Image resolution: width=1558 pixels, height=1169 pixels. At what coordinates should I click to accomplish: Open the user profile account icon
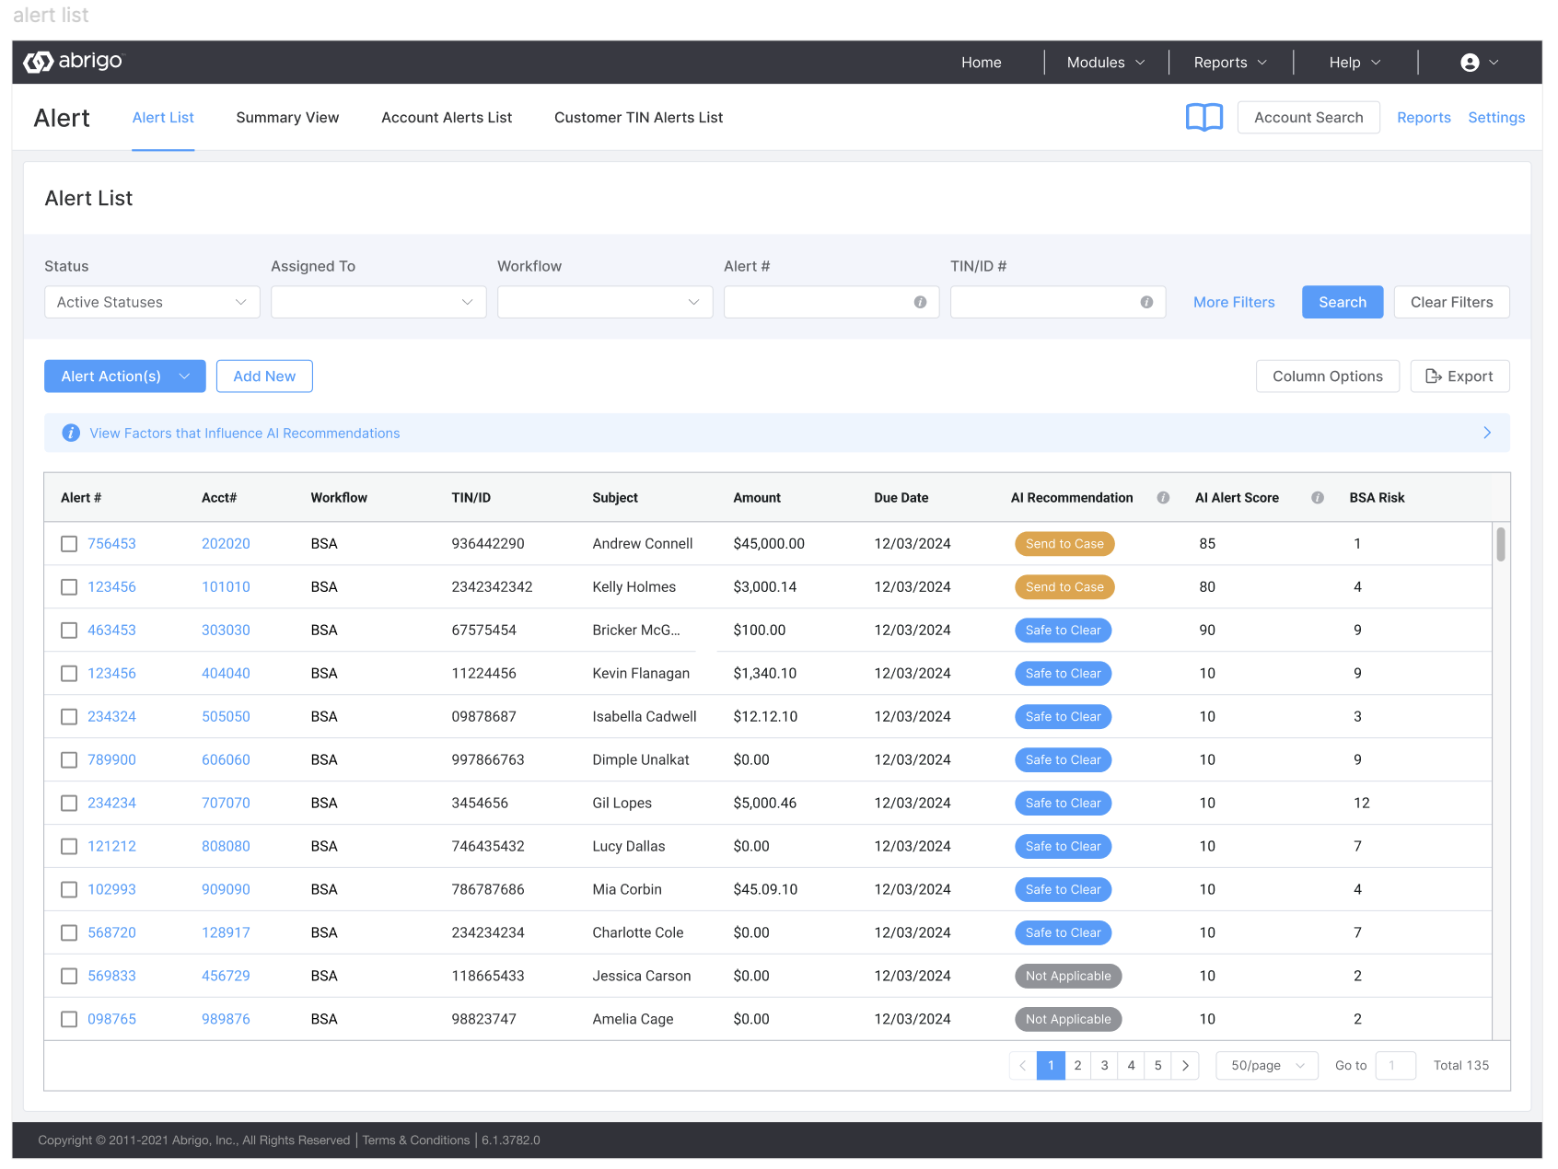(1470, 63)
